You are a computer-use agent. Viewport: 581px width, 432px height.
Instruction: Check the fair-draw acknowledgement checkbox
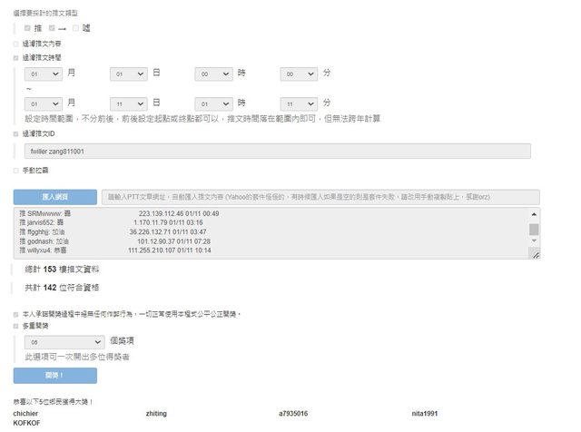tap(15, 313)
